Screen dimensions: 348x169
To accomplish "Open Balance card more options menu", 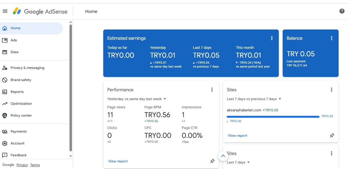I will click(x=332, y=38).
